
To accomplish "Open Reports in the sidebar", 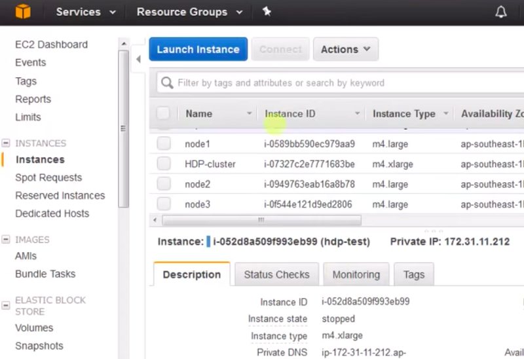I will [33, 99].
